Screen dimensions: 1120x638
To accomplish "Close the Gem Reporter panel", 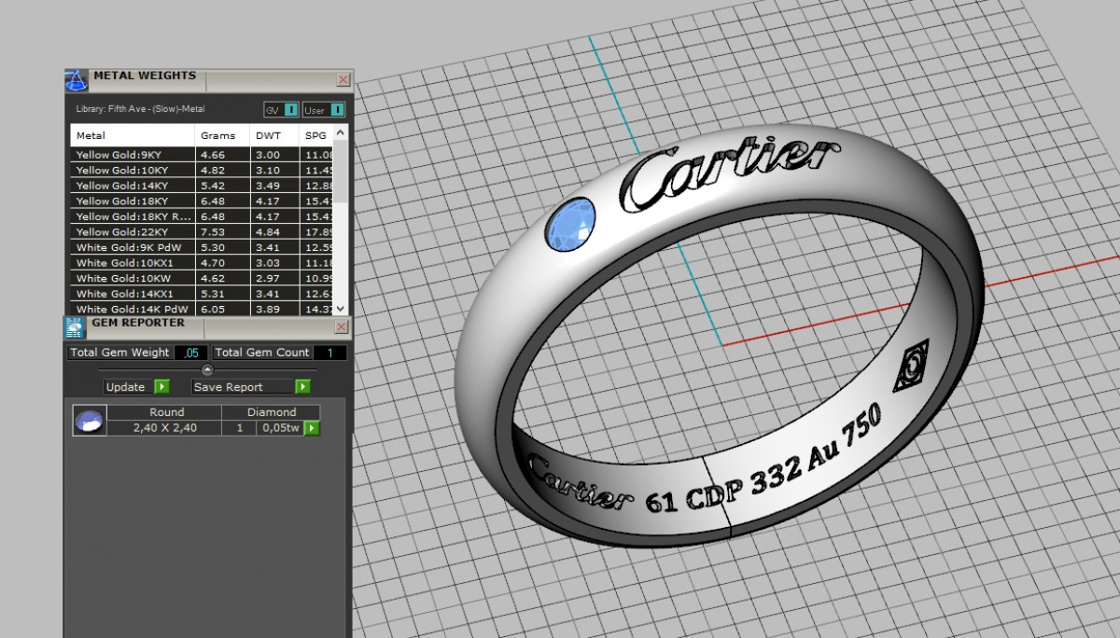I will (x=342, y=326).
